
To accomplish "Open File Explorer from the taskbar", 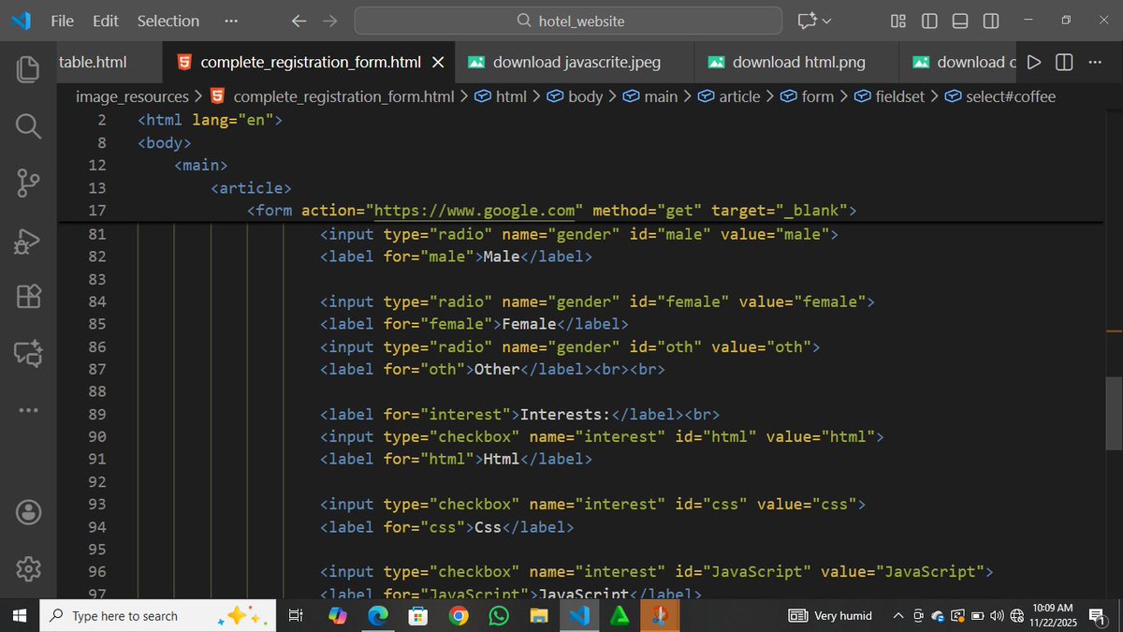I will (538, 616).
